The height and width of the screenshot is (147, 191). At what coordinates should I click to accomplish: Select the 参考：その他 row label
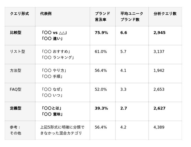point(16,130)
